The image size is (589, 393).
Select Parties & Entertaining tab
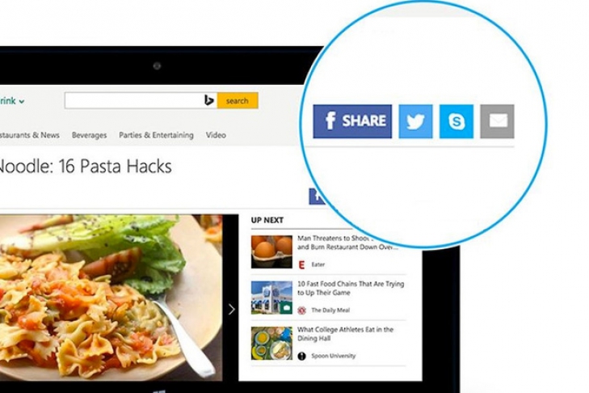pos(156,135)
